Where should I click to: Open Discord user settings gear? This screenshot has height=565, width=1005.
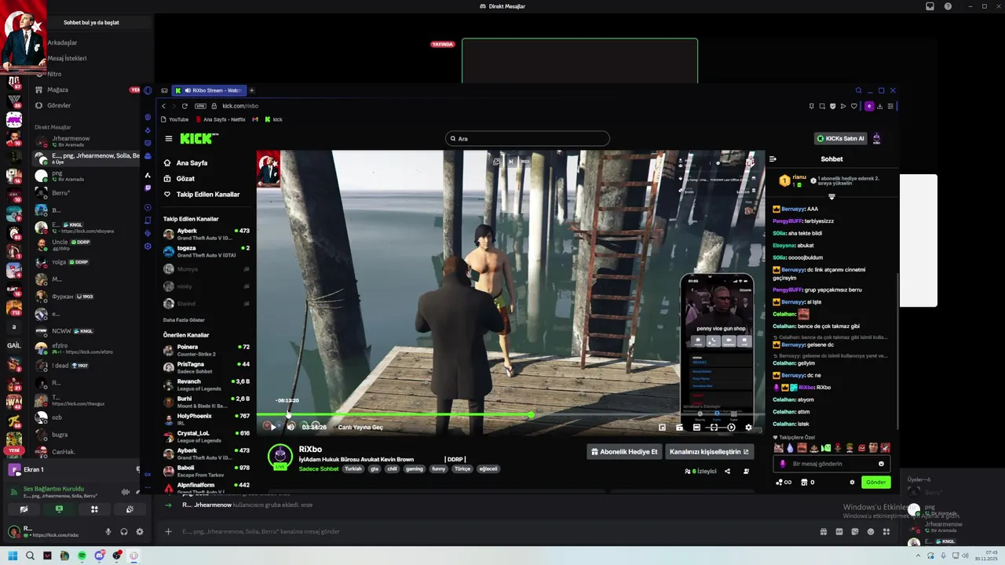pos(140,531)
